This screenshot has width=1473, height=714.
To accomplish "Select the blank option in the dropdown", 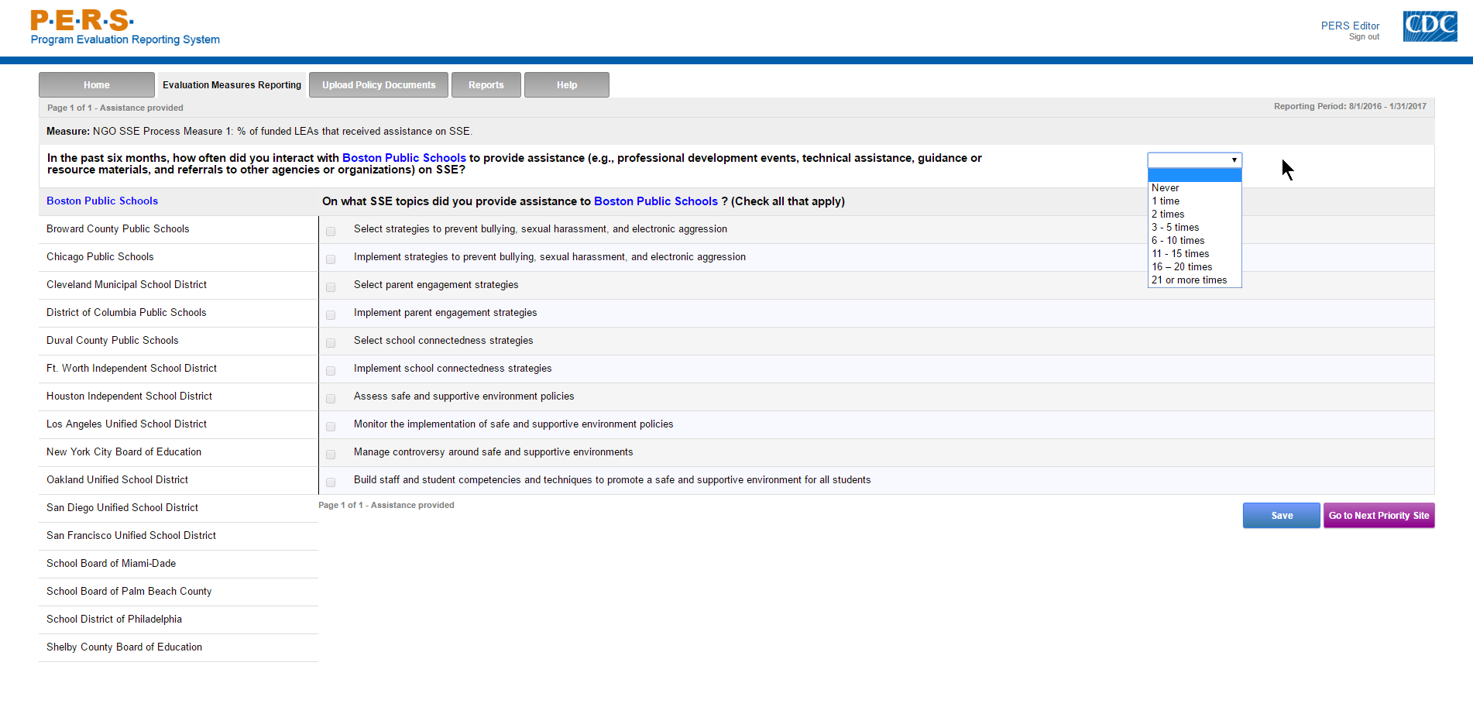I will [1195, 175].
